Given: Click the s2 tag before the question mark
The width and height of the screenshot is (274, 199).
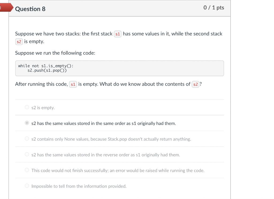Looking at the screenshot, I should tap(196, 84).
